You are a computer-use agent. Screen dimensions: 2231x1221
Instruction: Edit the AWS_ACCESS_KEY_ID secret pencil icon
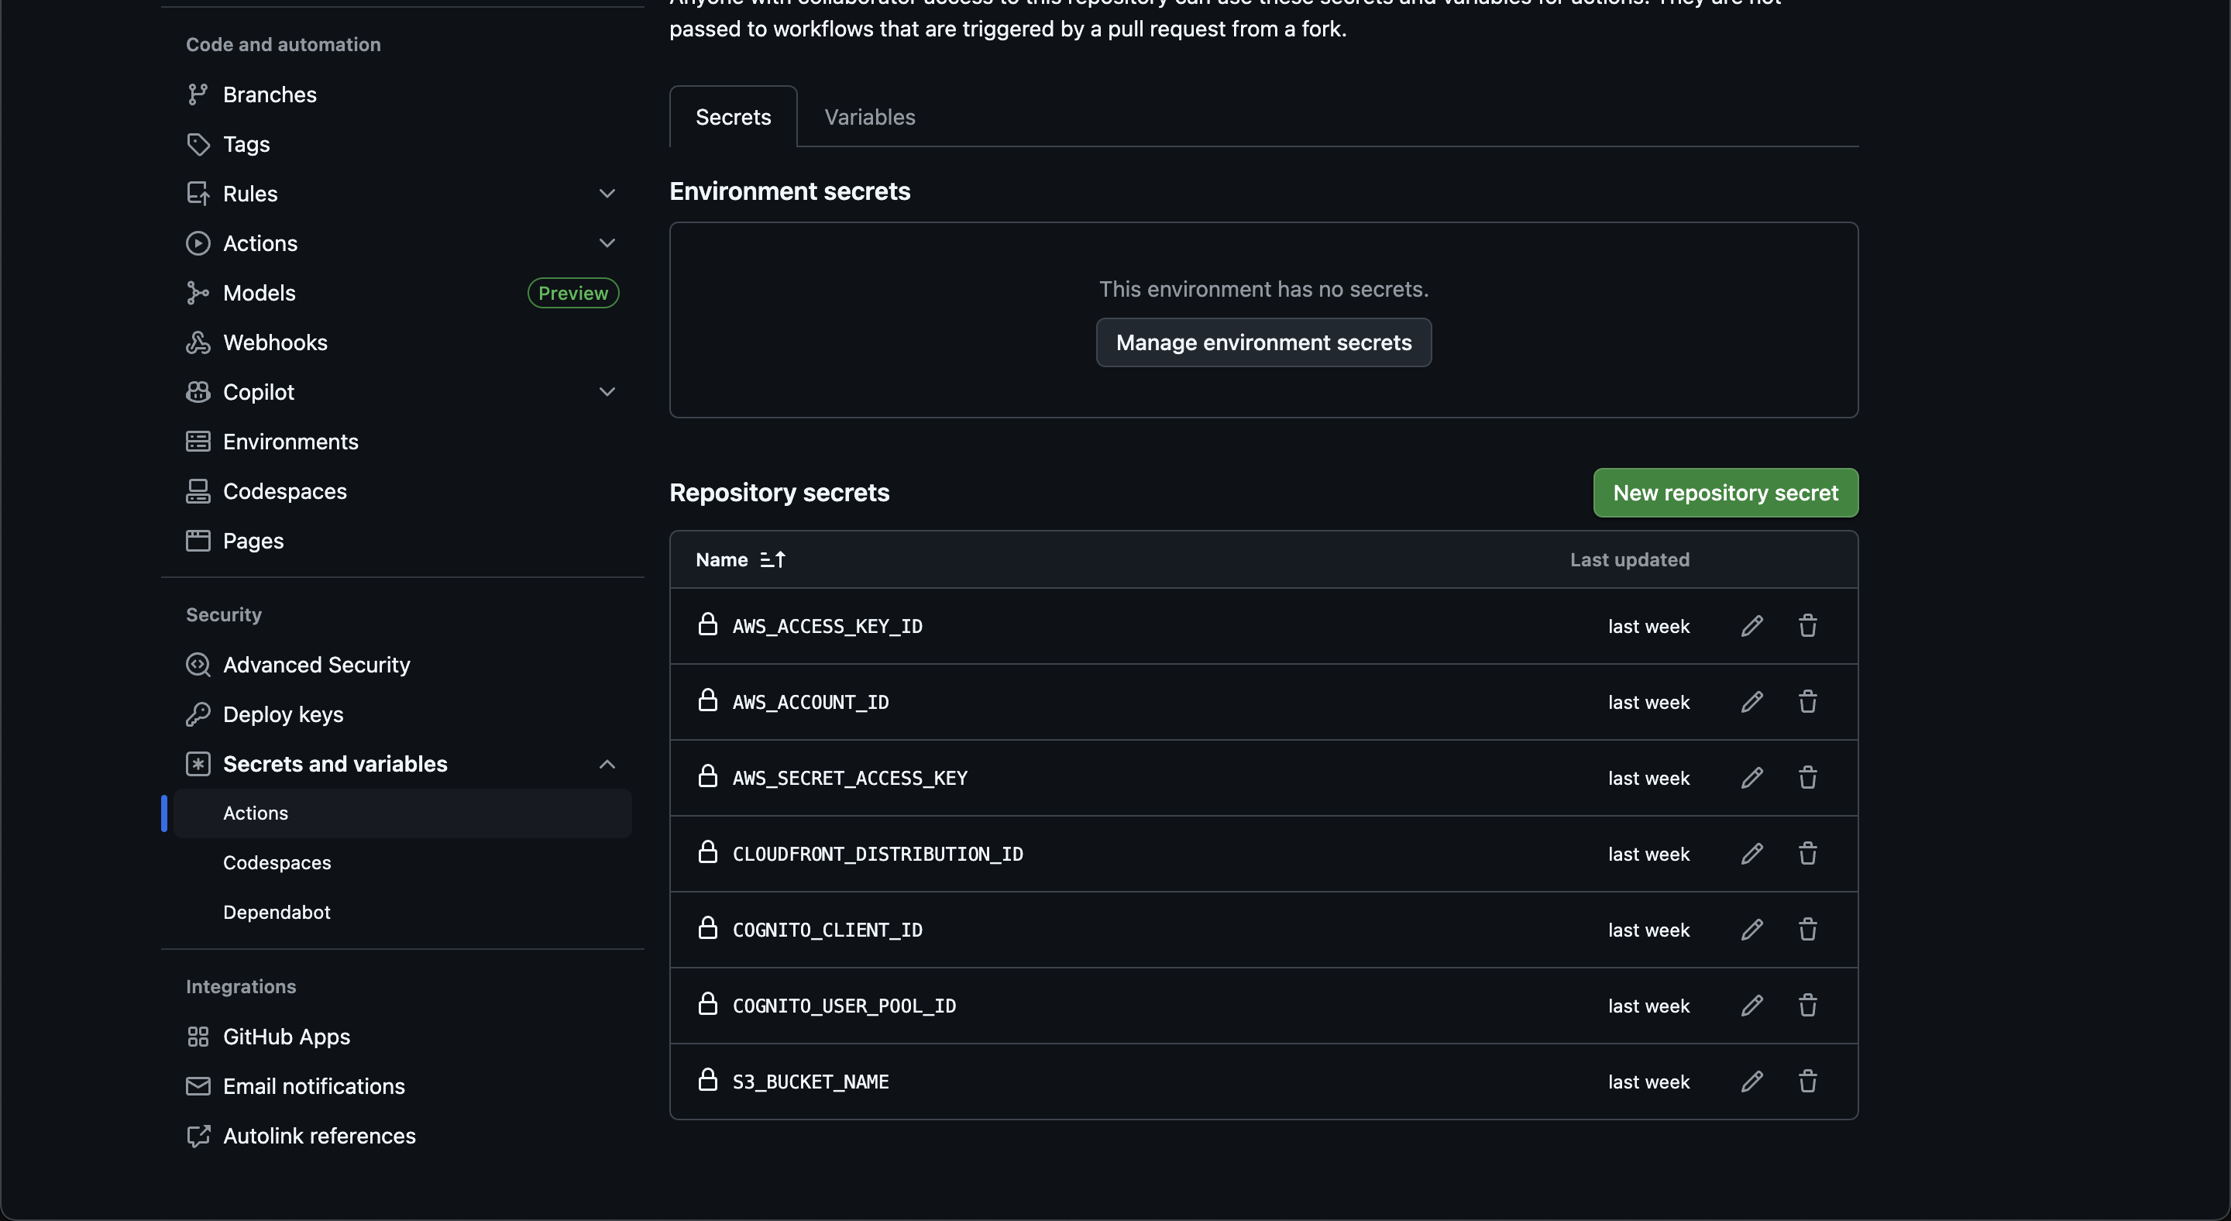(x=1751, y=626)
